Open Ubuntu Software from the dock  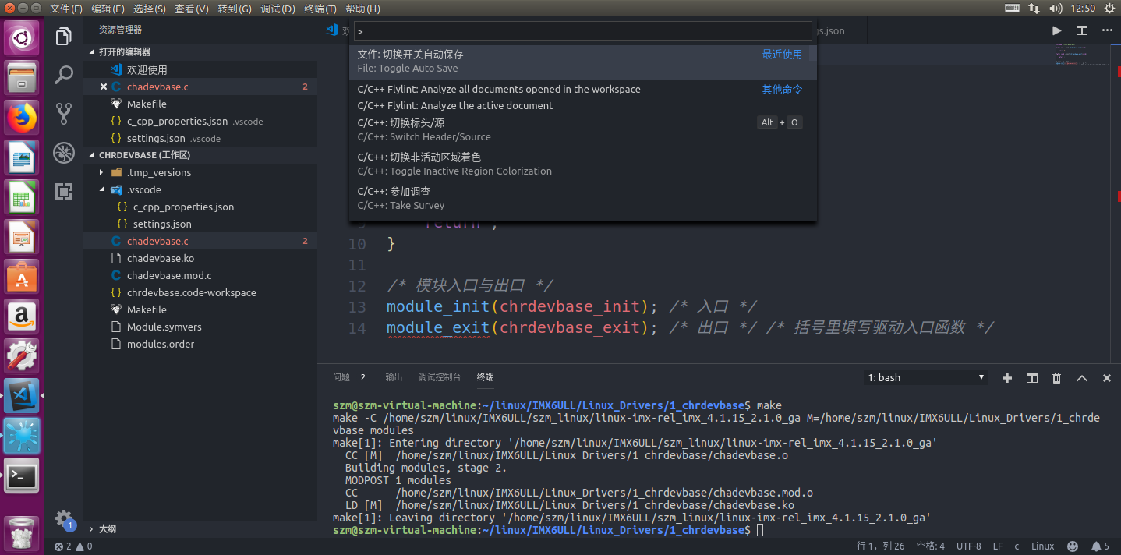[22, 277]
